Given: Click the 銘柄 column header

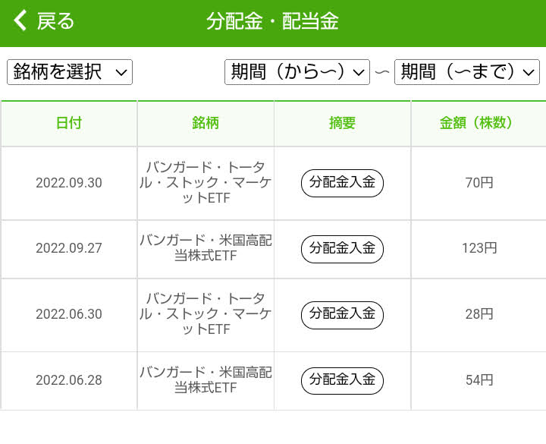Looking at the screenshot, I should coord(206,123).
